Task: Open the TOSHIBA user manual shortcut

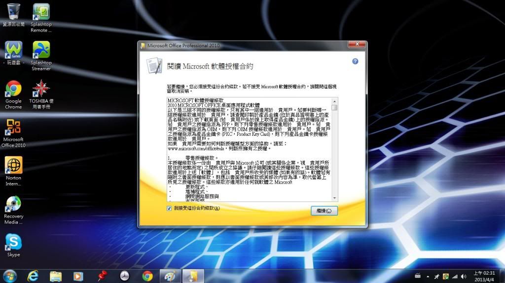Action: click(x=41, y=94)
